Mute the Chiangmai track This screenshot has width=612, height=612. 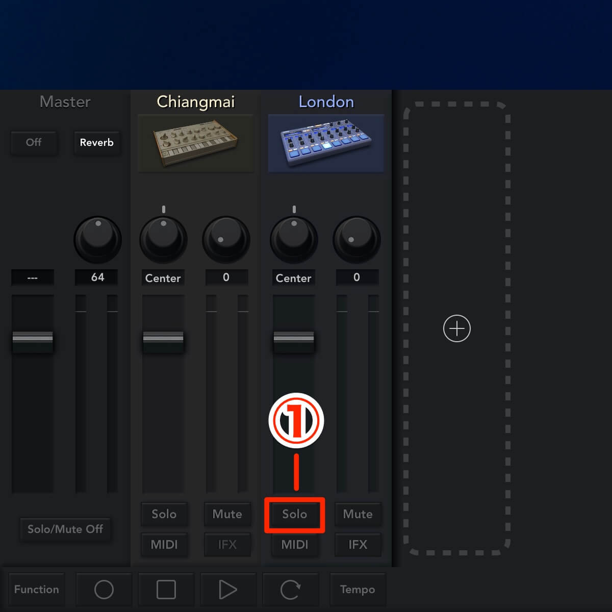[x=227, y=514]
